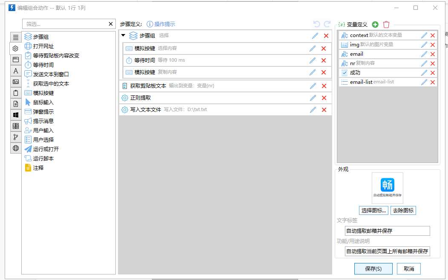Switch to the document category tab
Screen dimensions: 448x280
click(16, 104)
